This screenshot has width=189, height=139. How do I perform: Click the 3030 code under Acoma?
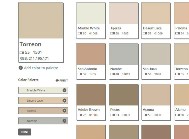(158, 115)
